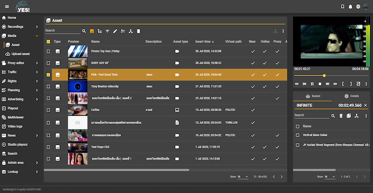Click the bookmark icon in top bar
The image size is (373, 193).
point(342,7)
